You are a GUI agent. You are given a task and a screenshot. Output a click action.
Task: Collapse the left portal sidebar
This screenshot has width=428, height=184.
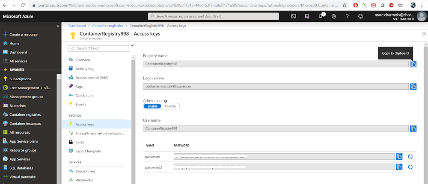[58, 26]
